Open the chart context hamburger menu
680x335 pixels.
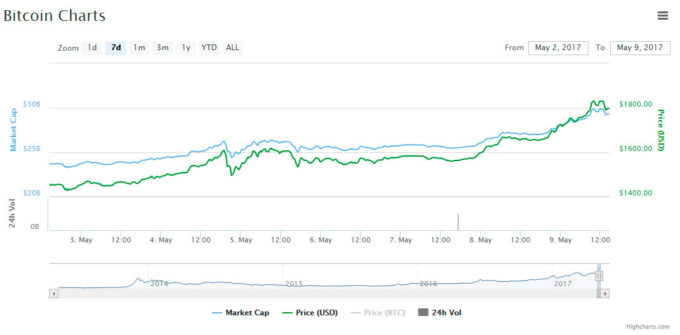(x=662, y=16)
